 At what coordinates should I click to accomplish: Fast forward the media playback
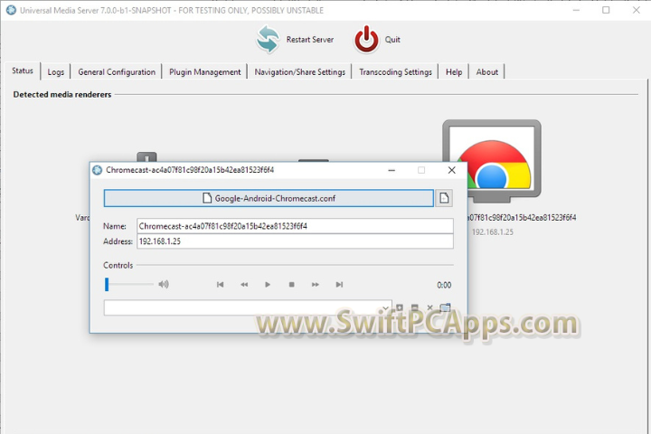pos(316,285)
